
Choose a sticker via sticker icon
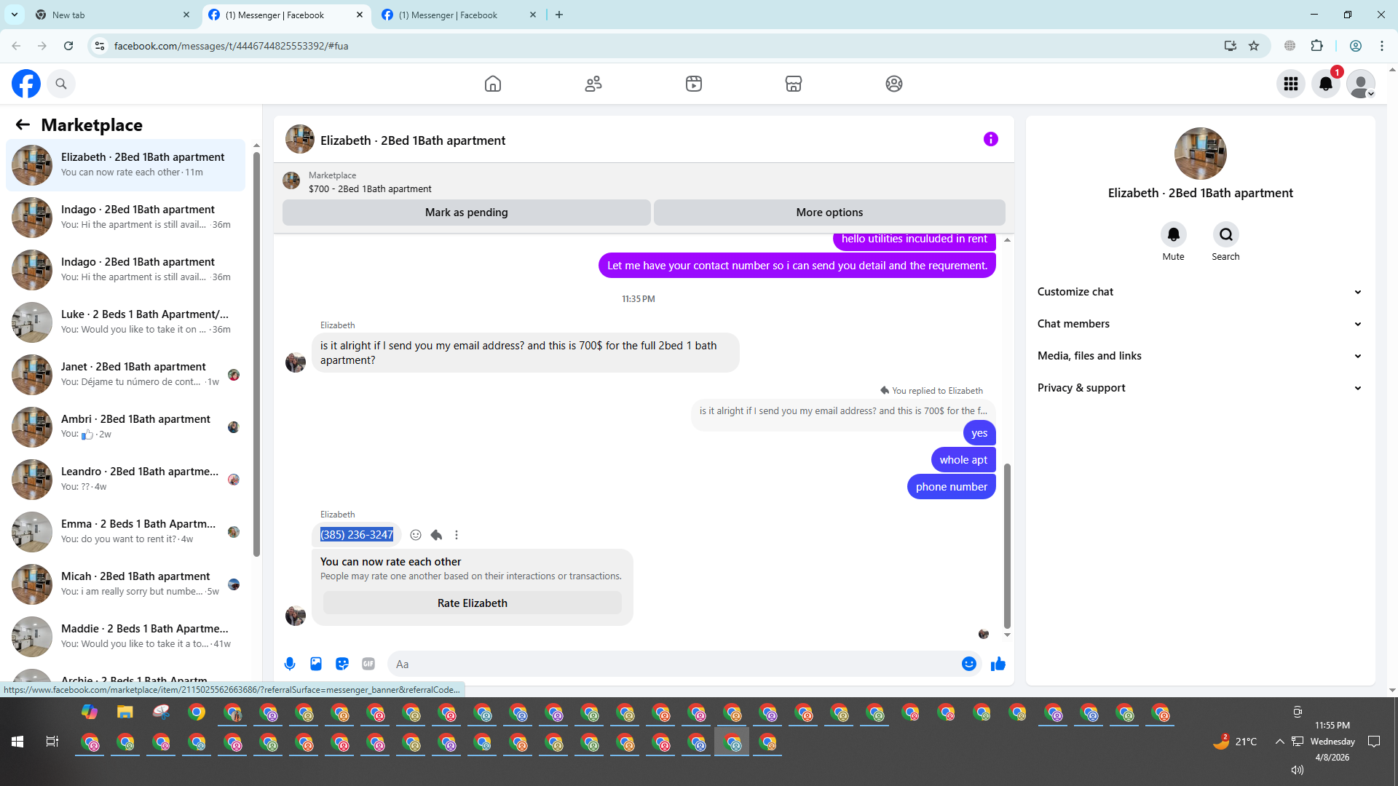click(342, 664)
